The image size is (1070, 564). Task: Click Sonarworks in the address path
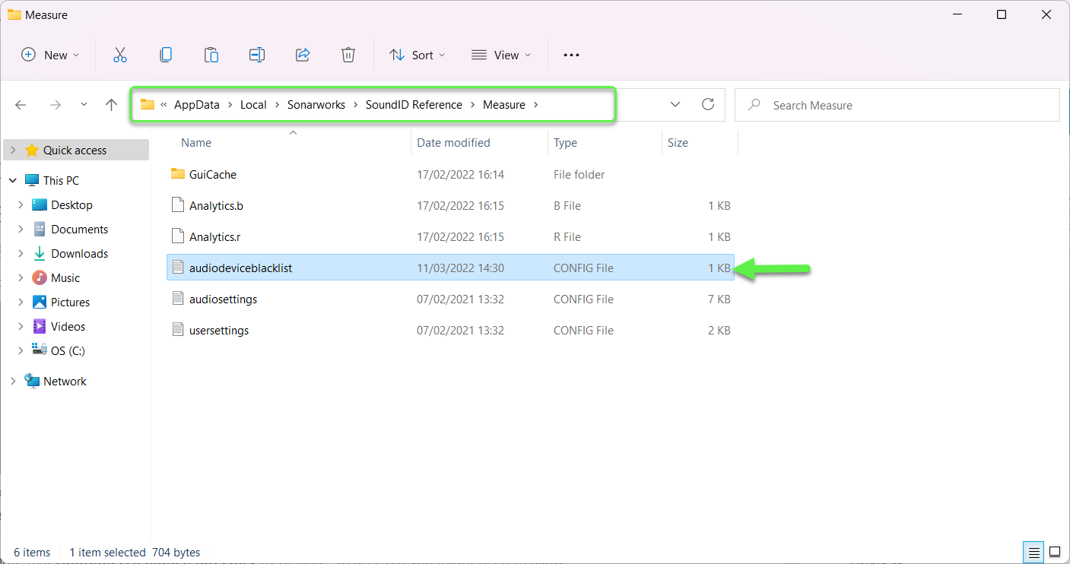[x=315, y=105]
